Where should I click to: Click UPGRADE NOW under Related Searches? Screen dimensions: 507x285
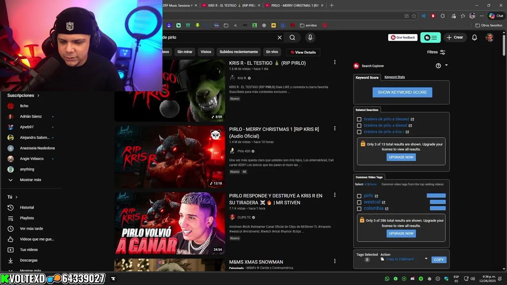[401, 157]
